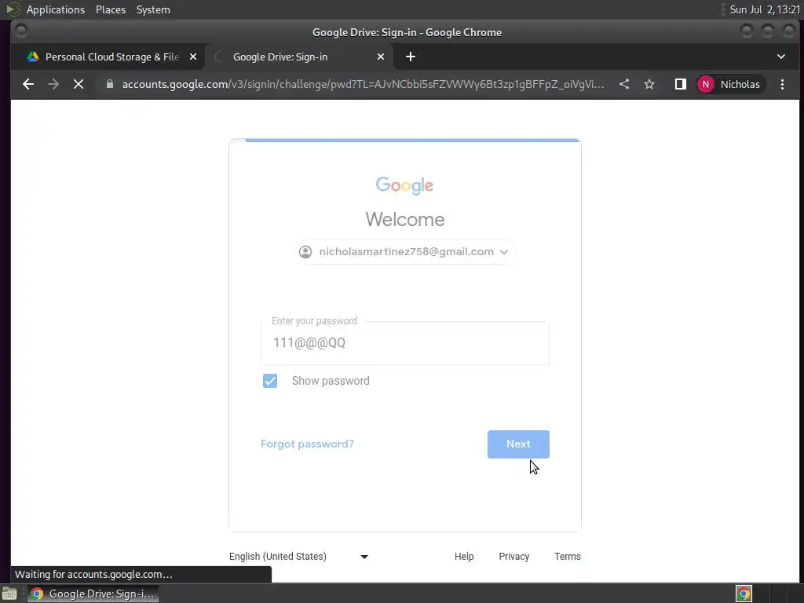Open the Help link
This screenshot has width=804, height=603.
tap(464, 557)
